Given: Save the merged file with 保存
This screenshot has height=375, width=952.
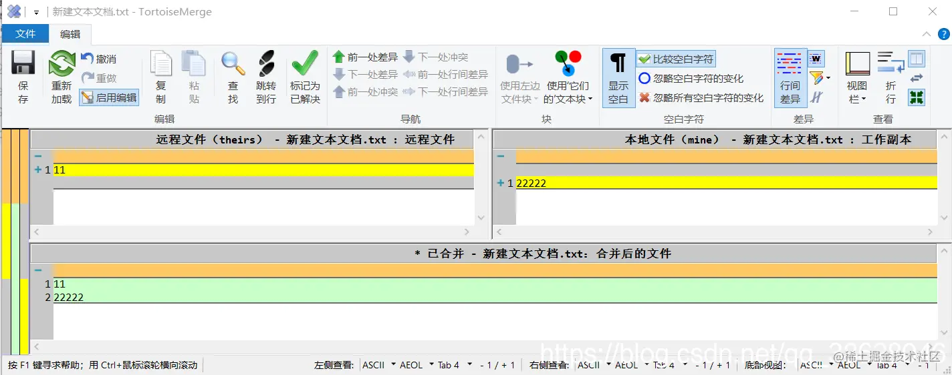Looking at the screenshot, I should [23, 77].
